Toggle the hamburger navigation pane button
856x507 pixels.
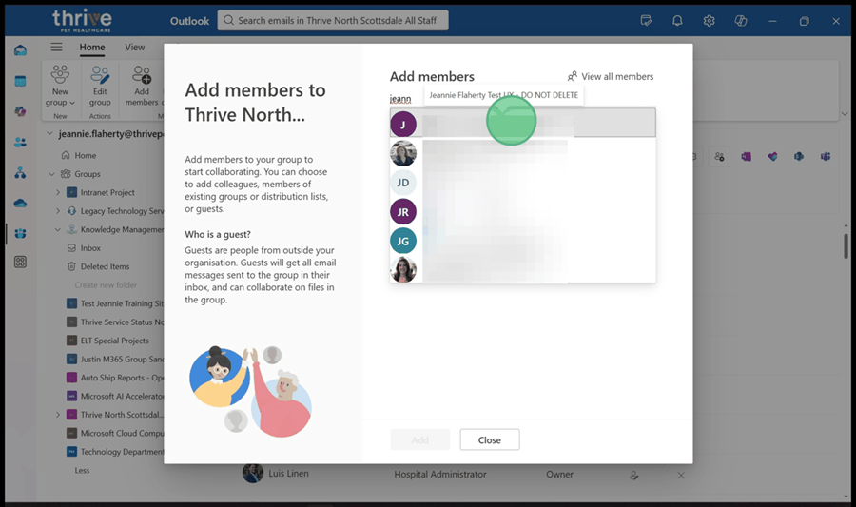click(56, 47)
